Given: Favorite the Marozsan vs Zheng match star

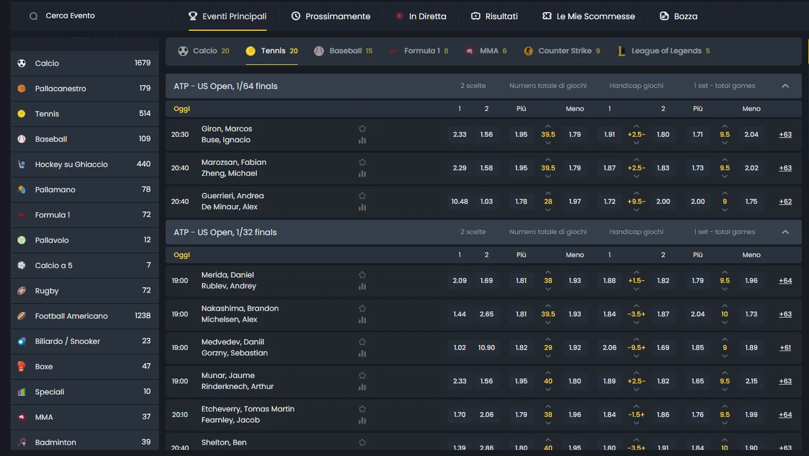Looking at the screenshot, I should [x=362, y=162].
